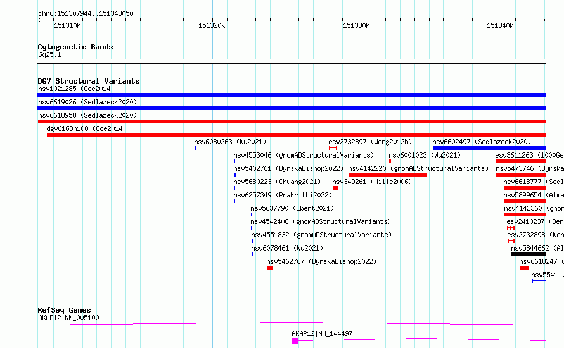Select the Cytogenetic Bands track title

point(75,47)
